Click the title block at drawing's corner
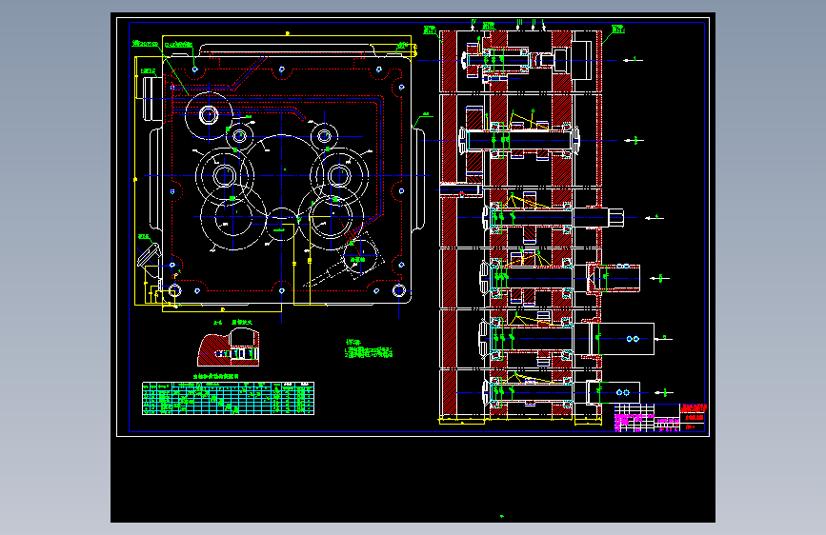This screenshot has height=535, width=826. point(659,418)
